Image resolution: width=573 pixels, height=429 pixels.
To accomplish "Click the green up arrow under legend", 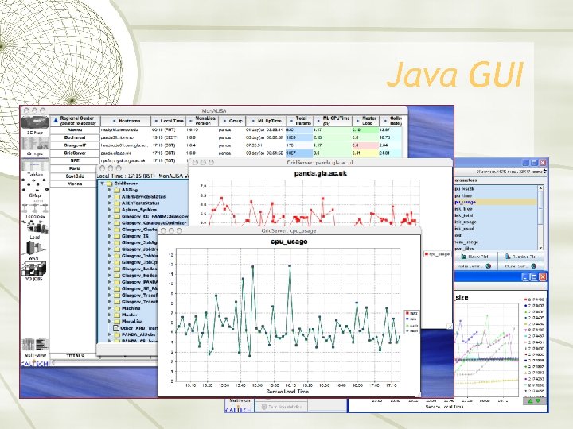I will pos(529,400).
